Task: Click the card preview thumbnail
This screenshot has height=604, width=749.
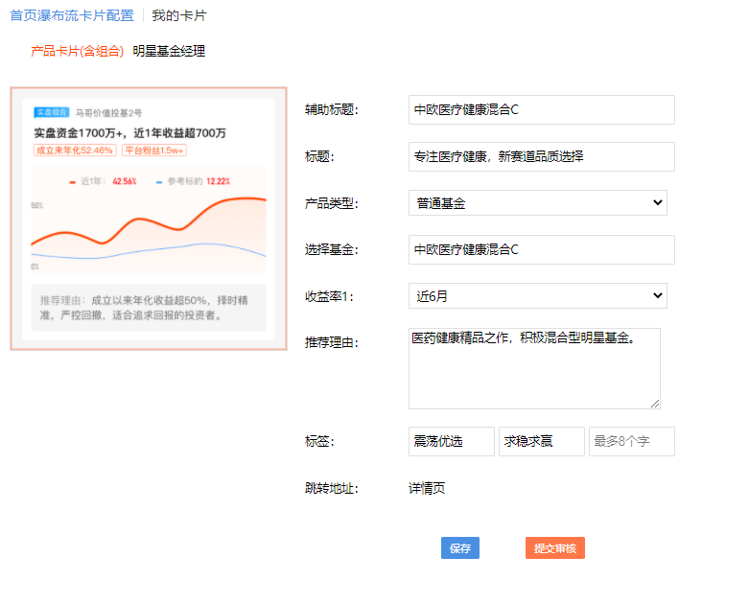Action: click(x=149, y=219)
